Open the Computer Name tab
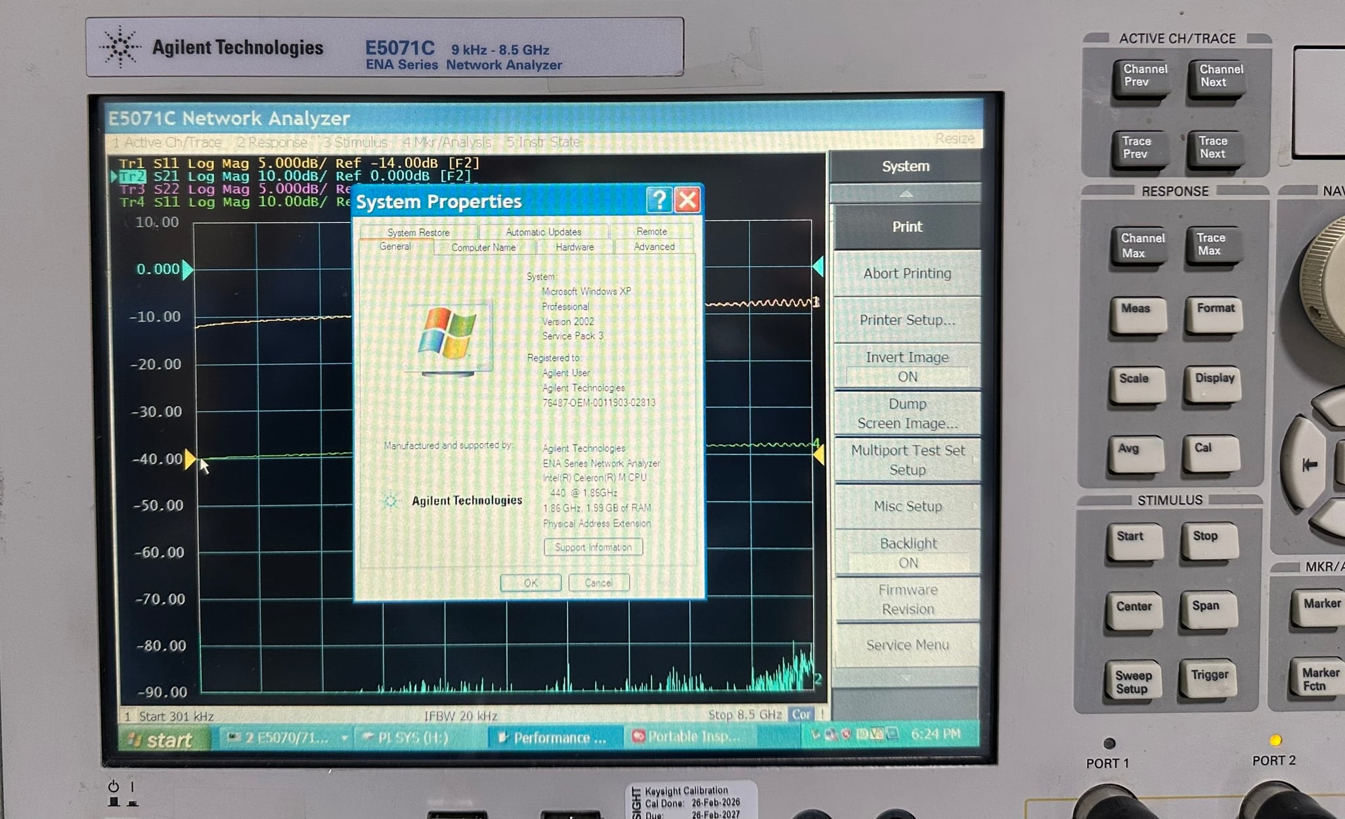The height and width of the screenshot is (819, 1345). (483, 248)
